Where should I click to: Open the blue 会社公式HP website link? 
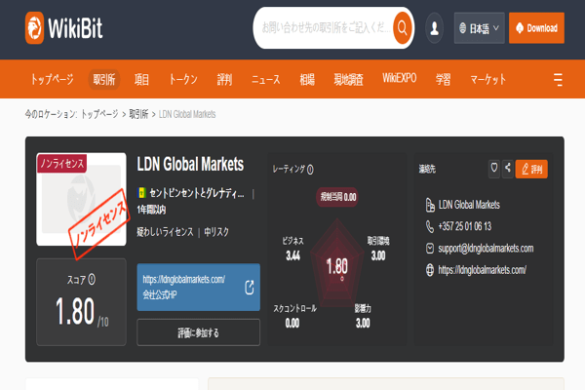tap(199, 287)
